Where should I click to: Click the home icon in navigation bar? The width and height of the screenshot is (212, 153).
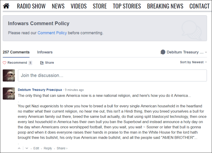coord(6,6)
